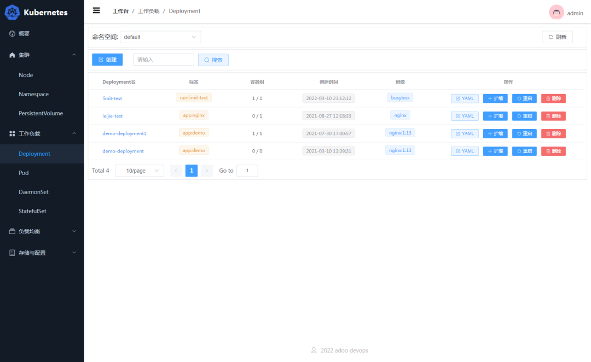Image resolution: width=591 pixels, height=362 pixels.
Task: Toggle sidebar with the hamburger menu icon
Action: 96,10
